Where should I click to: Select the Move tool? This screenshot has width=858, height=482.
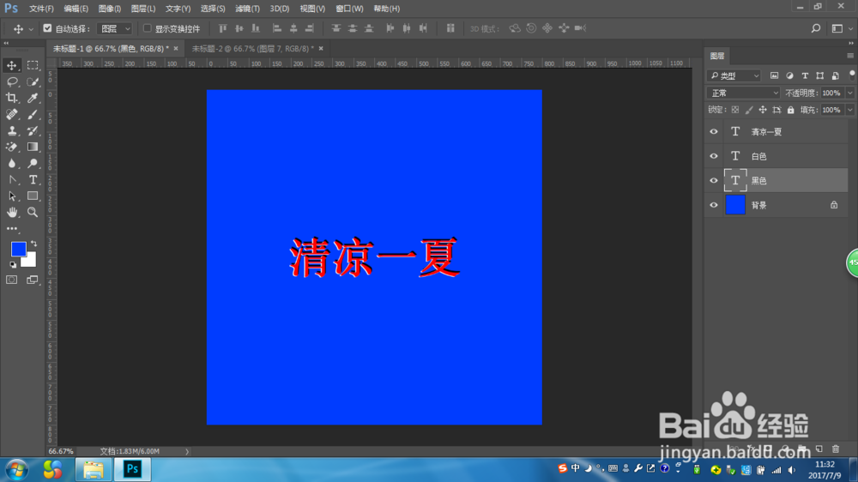click(x=11, y=65)
